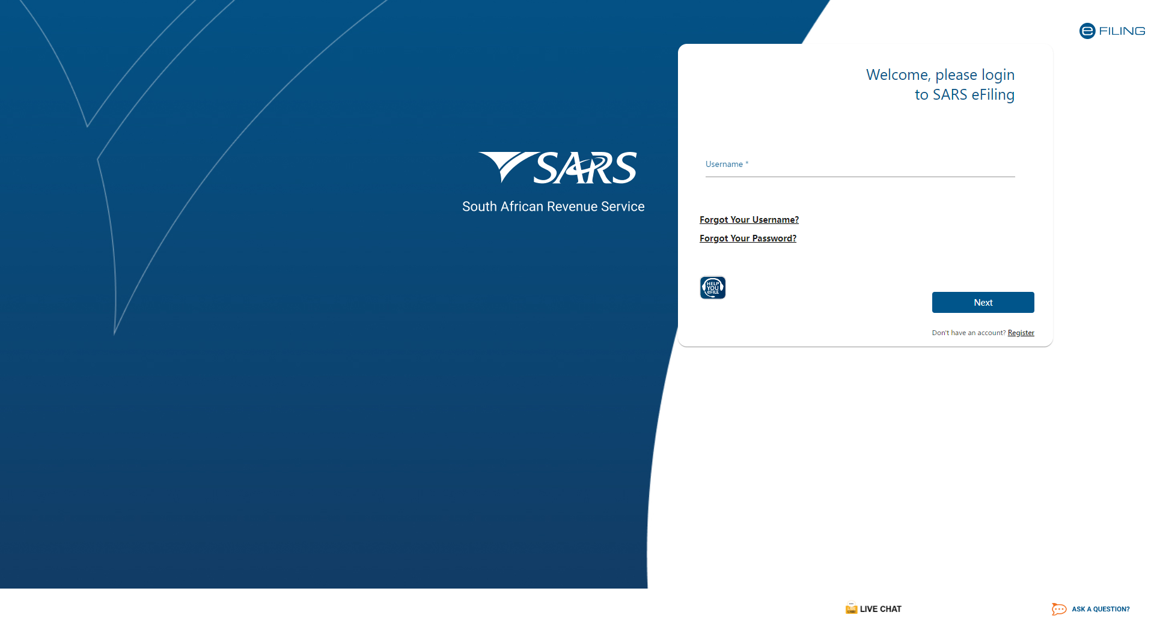Screen dimensions: 1154x624
Task: Open the Register link
Action: coord(1021,332)
